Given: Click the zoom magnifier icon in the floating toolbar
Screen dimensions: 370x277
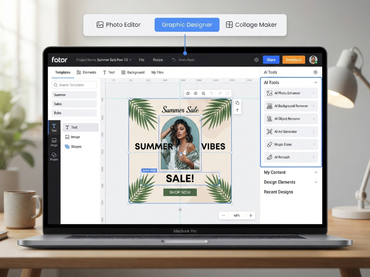Looking at the screenshot, I should [204, 94].
